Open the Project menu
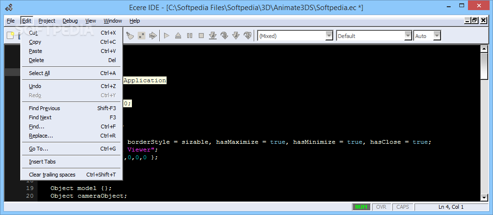 click(47, 21)
